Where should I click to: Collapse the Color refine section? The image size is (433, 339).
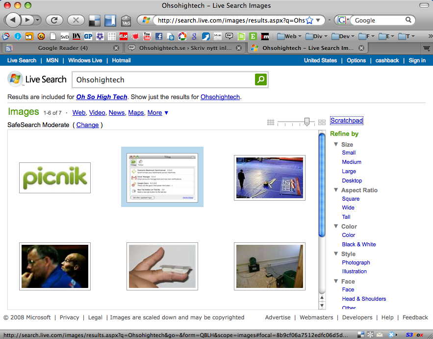point(336,226)
